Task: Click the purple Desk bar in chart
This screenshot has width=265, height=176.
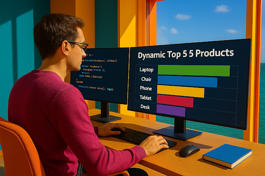Action: (x=171, y=110)
